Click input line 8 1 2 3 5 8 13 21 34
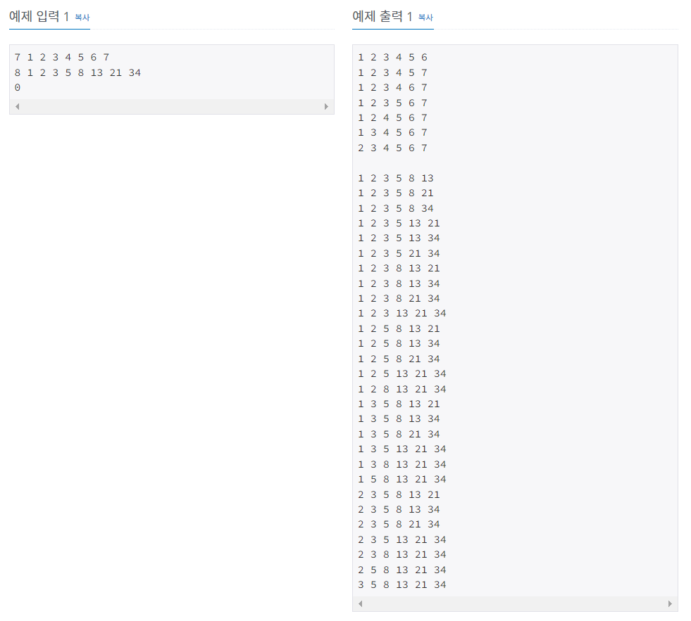 pos(77,72)
